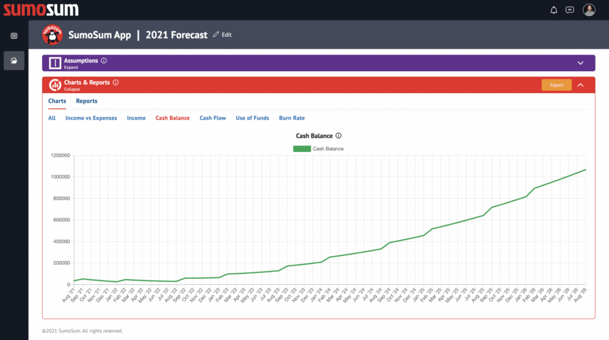Open the chat messages icon
Image resolution: width=609 pixels, height=340 pixels.
[570, 9]
